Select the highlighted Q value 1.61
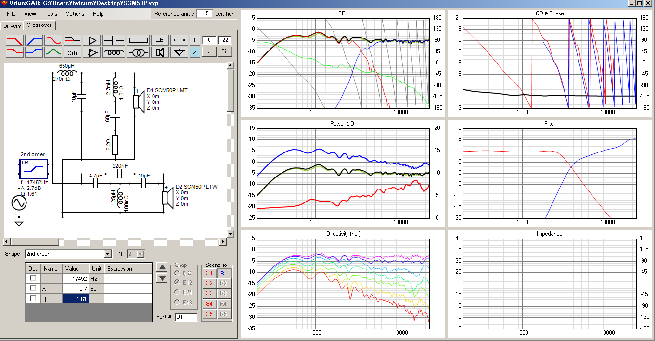The width and height of the screenshot is (655, 341). [x=76, y=299]
